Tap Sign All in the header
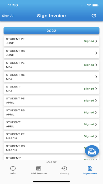 point(8,16)
